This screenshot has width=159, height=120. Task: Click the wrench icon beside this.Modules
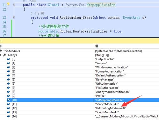1,51
